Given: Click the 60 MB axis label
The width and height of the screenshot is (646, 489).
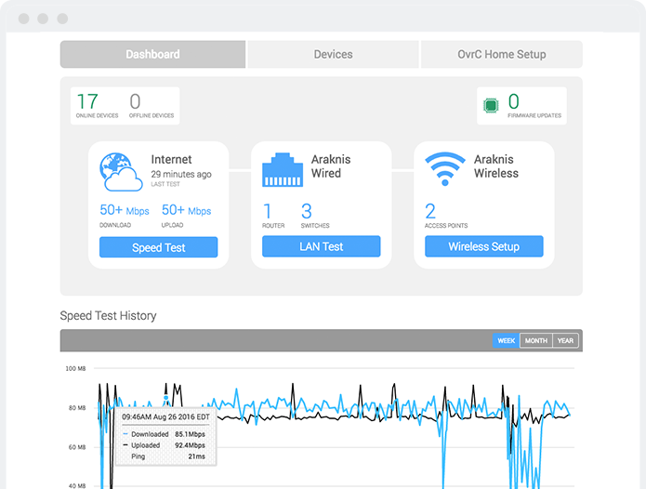Looking at the screenshot, I should [77, 447].
